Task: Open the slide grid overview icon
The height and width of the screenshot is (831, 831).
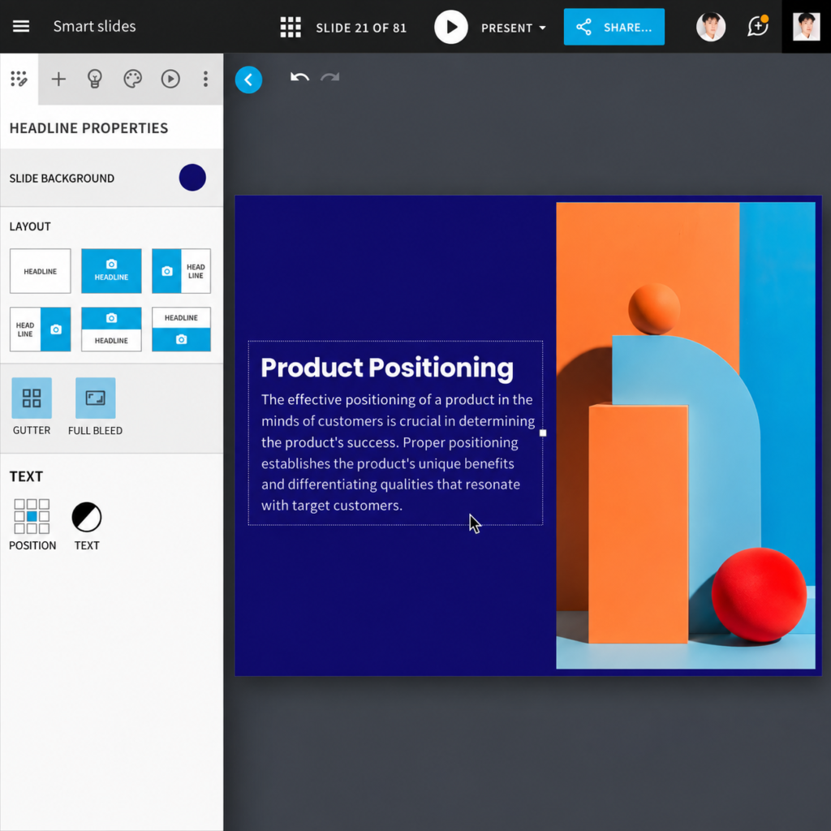Action: pos(291,27)
